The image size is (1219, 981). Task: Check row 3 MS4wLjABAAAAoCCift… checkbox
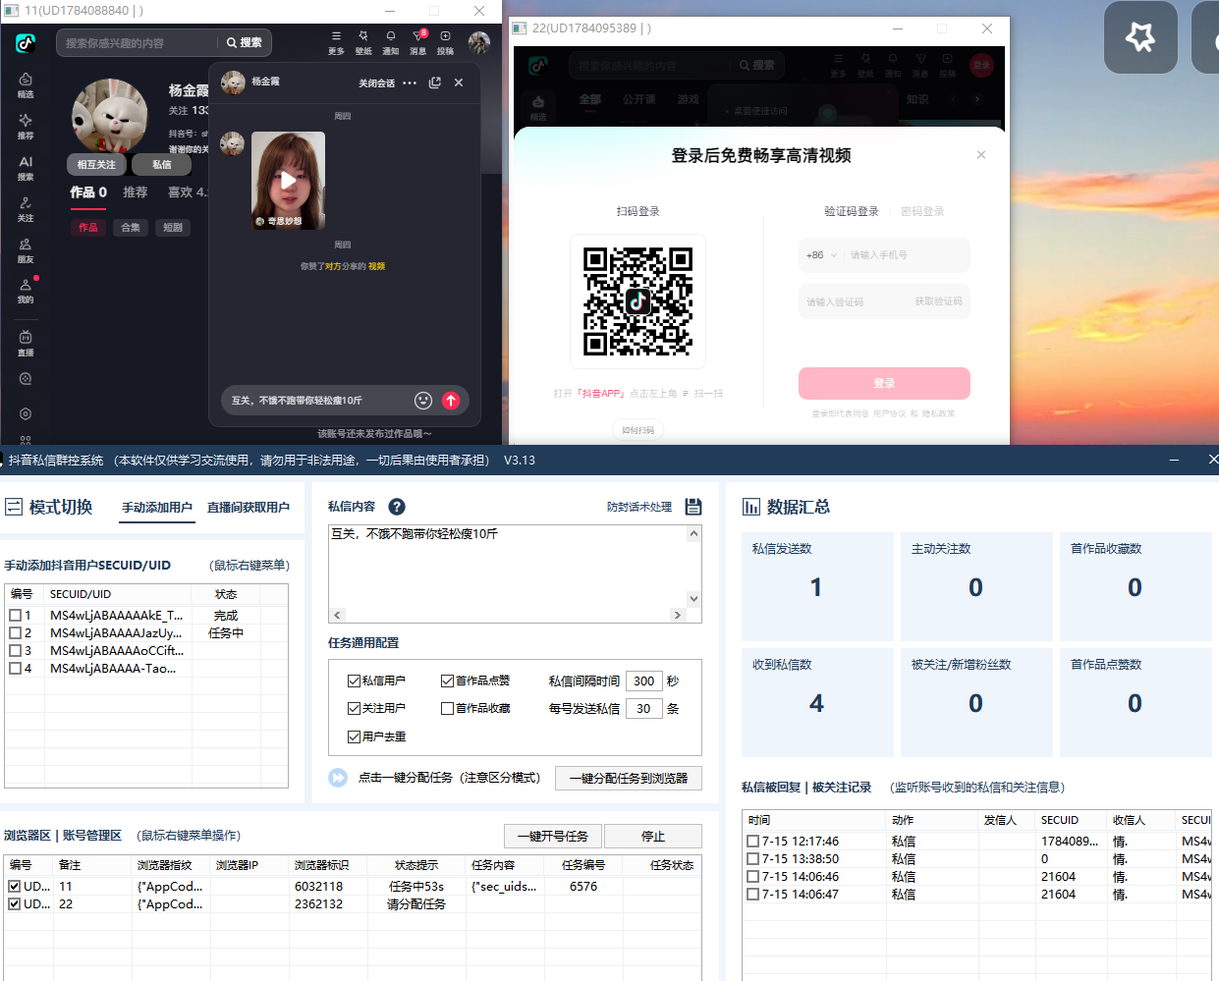(15, 651)
